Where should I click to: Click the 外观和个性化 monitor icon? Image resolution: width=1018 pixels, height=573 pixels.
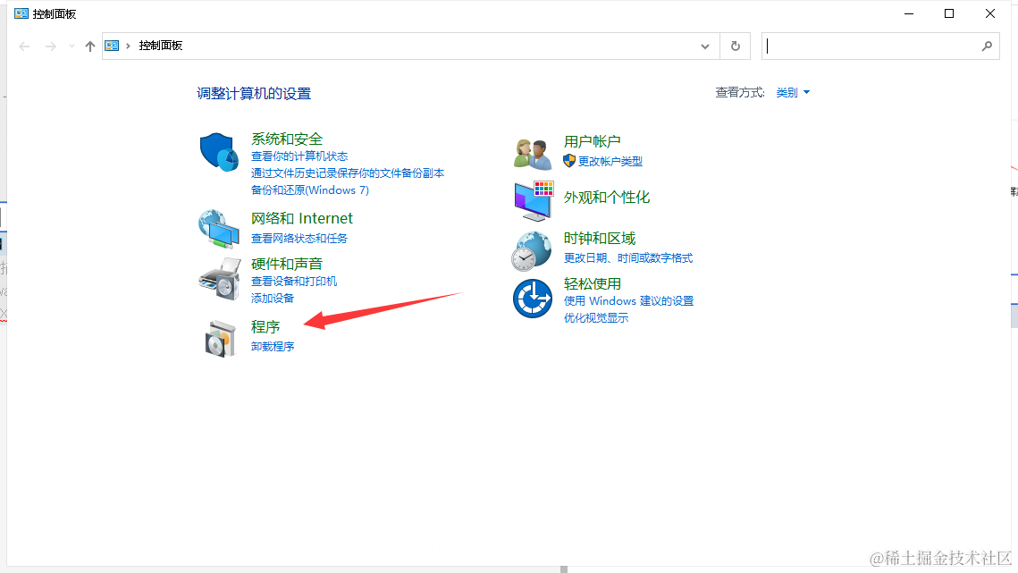[533, 200]
